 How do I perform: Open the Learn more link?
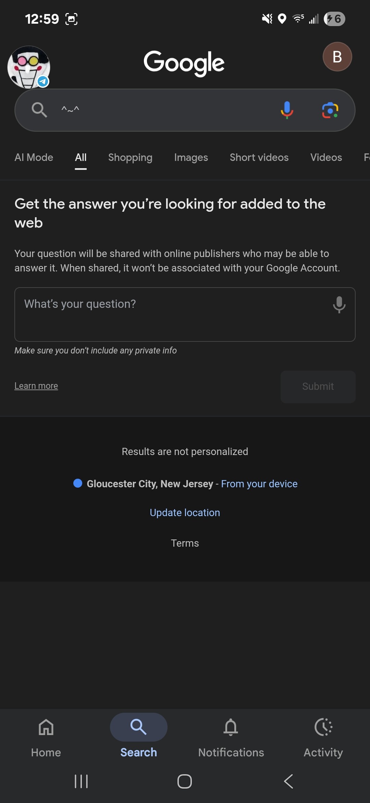[36, 386]
